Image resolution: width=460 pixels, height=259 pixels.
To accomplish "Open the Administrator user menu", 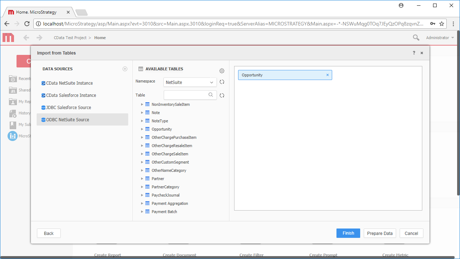I will coord(440,37).
